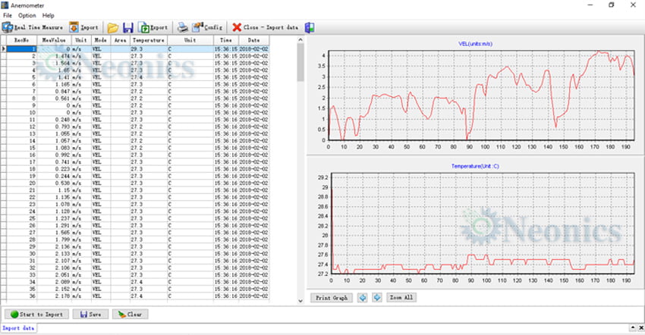The height and width of the screenshot is (335, 645).
Task: Click RecNo column header
Action: [x=22, y=40]
